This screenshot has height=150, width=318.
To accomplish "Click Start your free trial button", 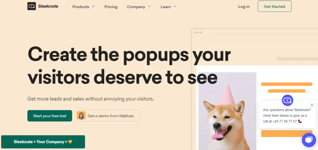I will (x=50, y=116).
